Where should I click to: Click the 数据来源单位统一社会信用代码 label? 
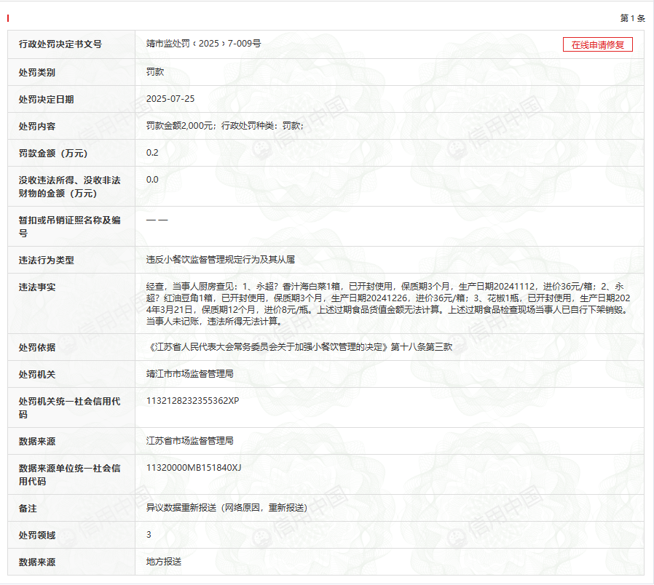(69, 474)
